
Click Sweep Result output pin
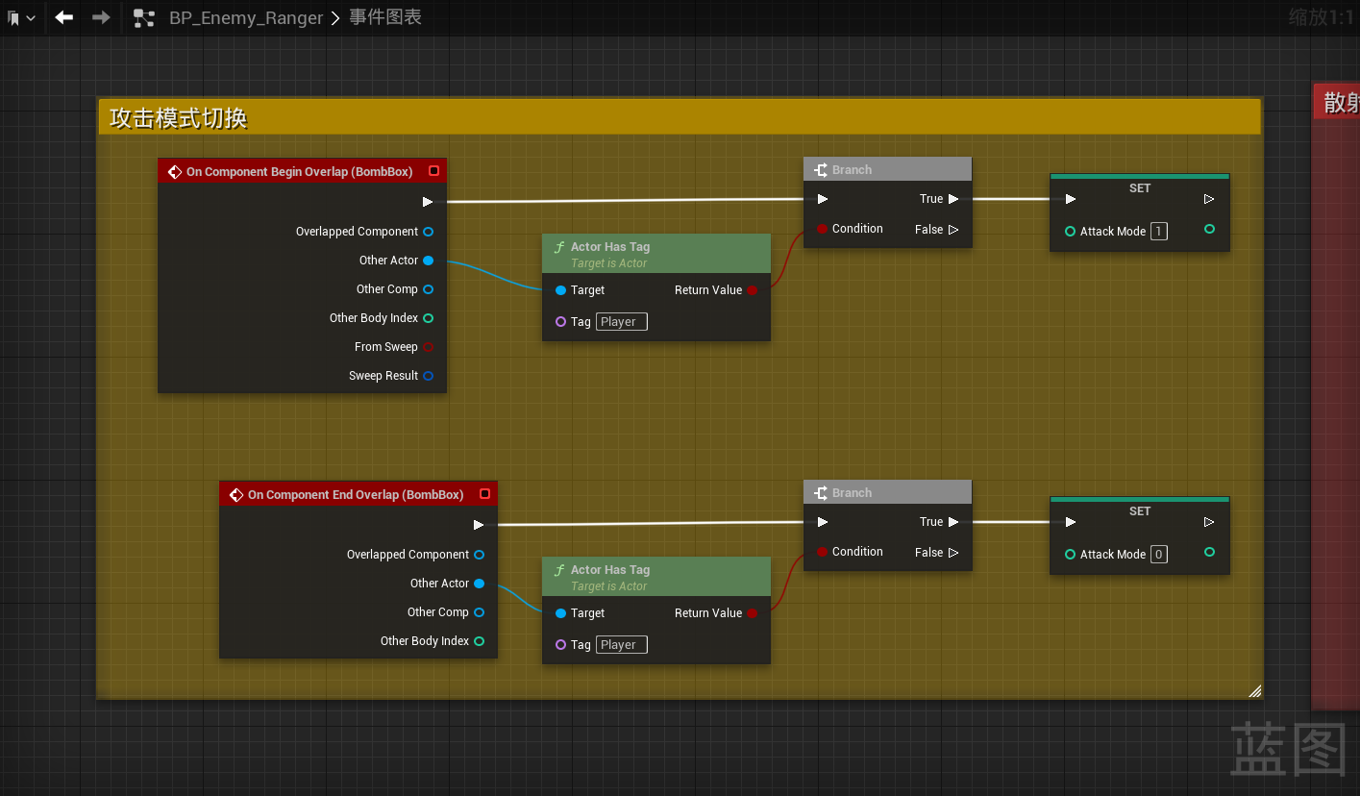pos(428,376)
